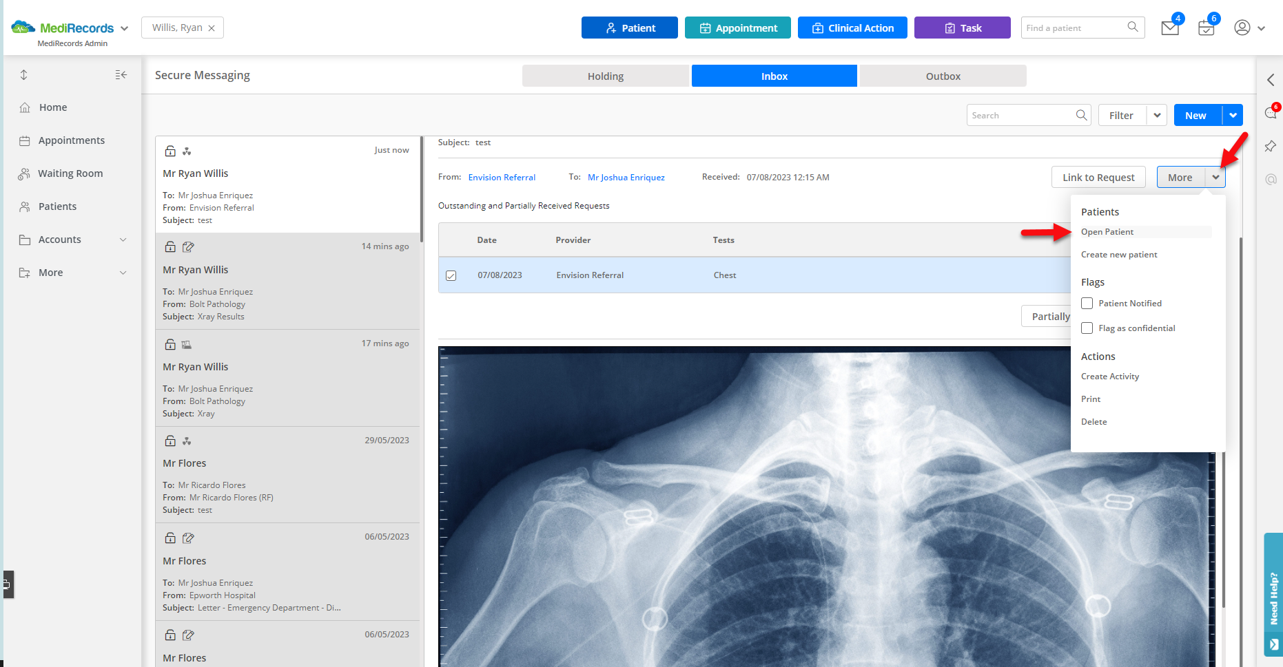Click the edit icon on first 06/05/2023 message

point(188,538)
